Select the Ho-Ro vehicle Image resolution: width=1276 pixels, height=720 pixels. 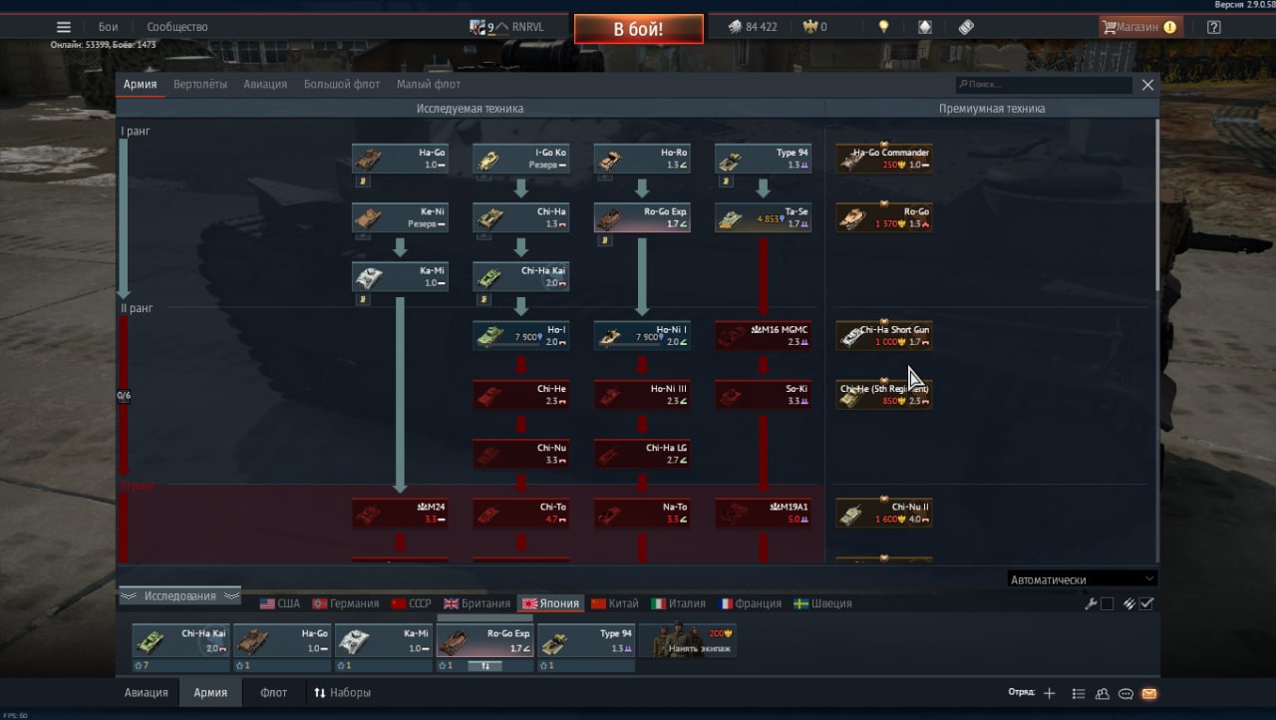tap(642, 159)
